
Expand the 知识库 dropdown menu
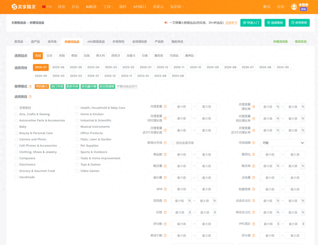pos(176,7)
